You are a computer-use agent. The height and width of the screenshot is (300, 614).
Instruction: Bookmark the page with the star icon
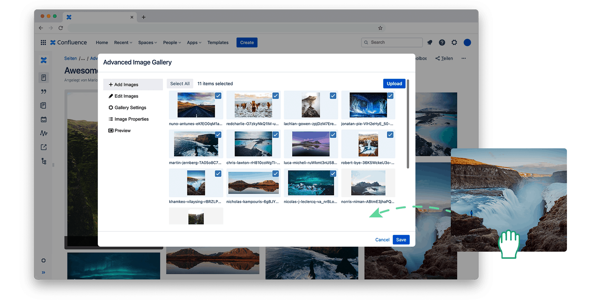click(x=380, y=28)
